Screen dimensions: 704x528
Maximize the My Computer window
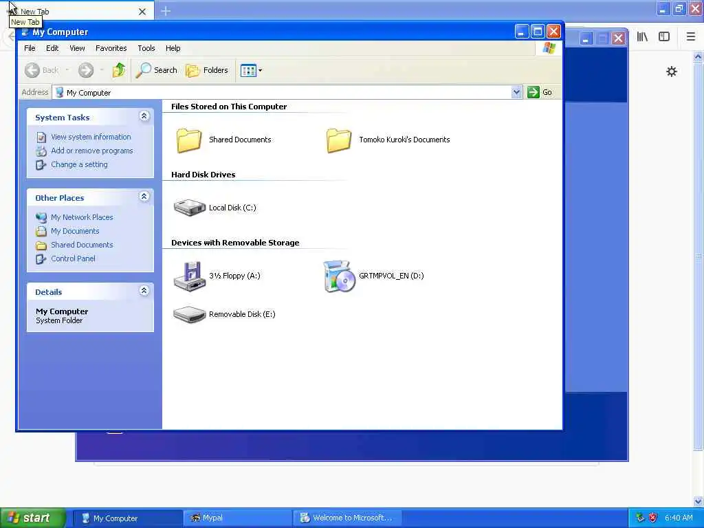pyautogui.click(x=538, y=32)
